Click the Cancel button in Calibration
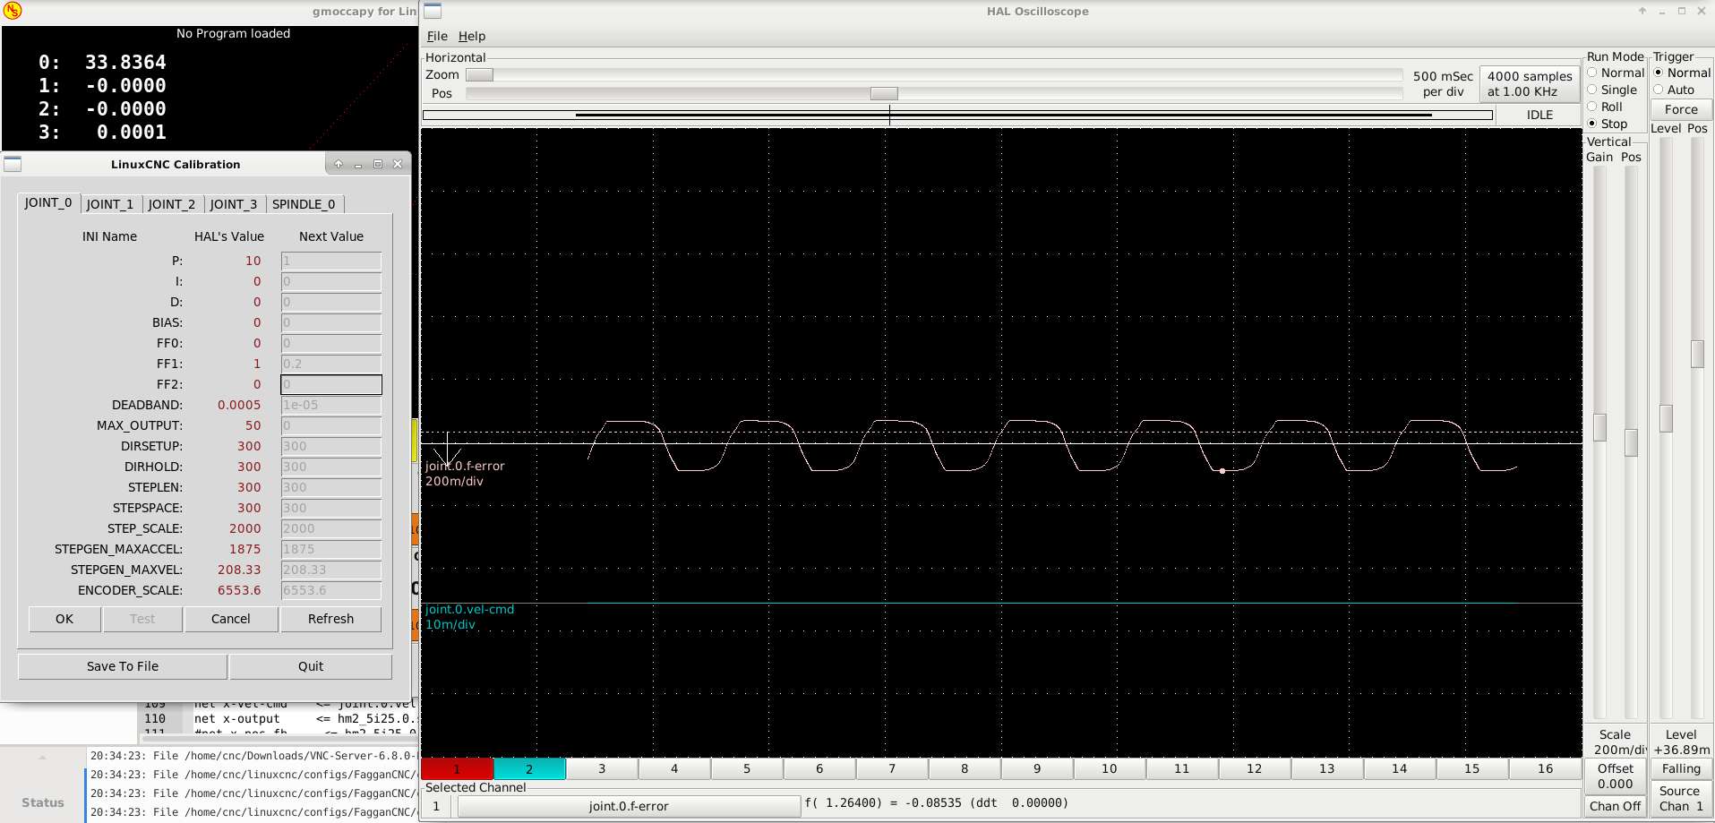Screen dimensions: 1715x823 click(x=231, y=619)
